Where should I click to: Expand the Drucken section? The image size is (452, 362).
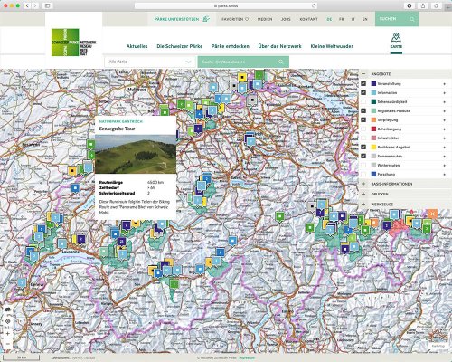coord(363,194)
